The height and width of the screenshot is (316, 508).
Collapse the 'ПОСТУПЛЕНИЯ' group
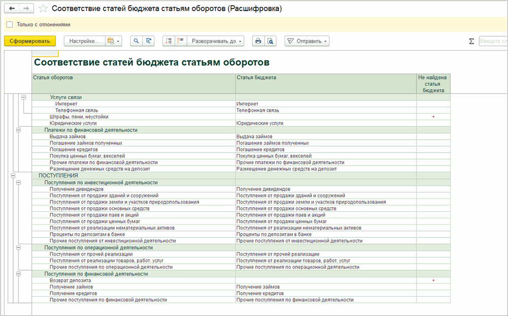coord(13,175)
